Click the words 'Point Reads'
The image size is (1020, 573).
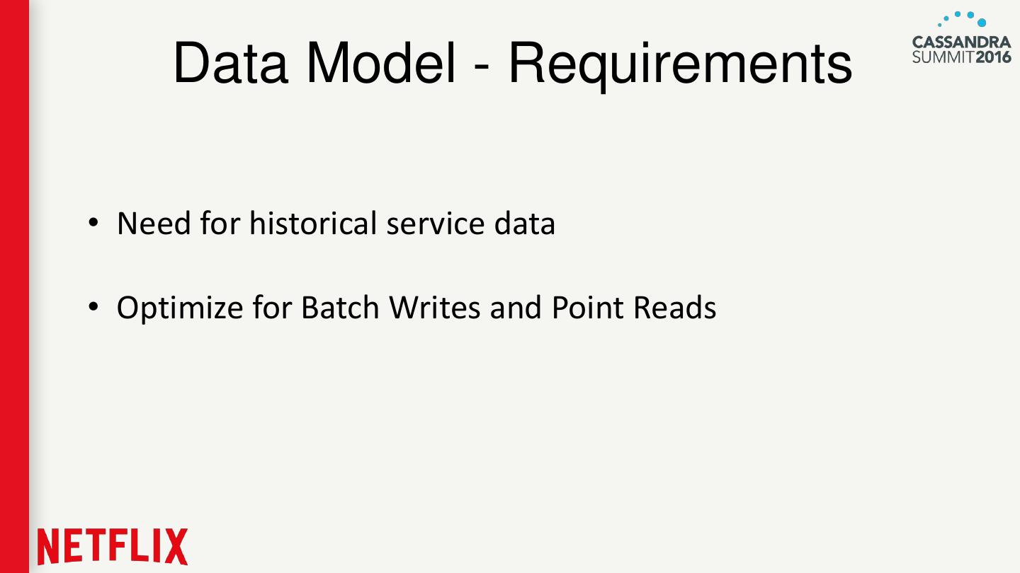coord(634,308)
